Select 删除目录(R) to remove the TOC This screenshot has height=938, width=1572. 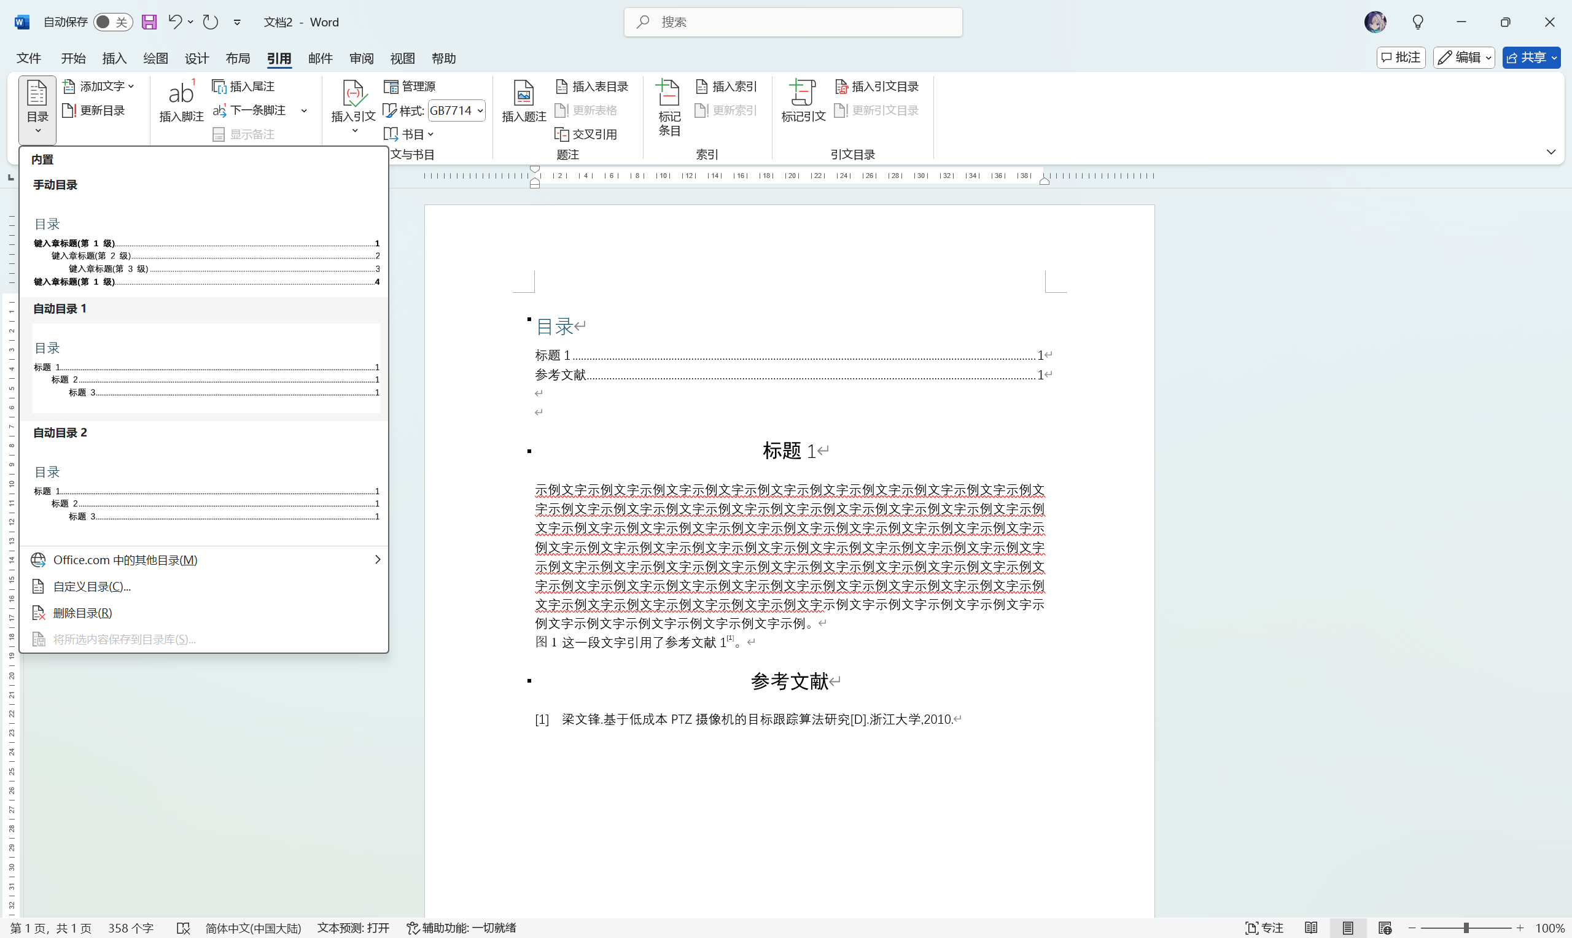click(82, 613)
